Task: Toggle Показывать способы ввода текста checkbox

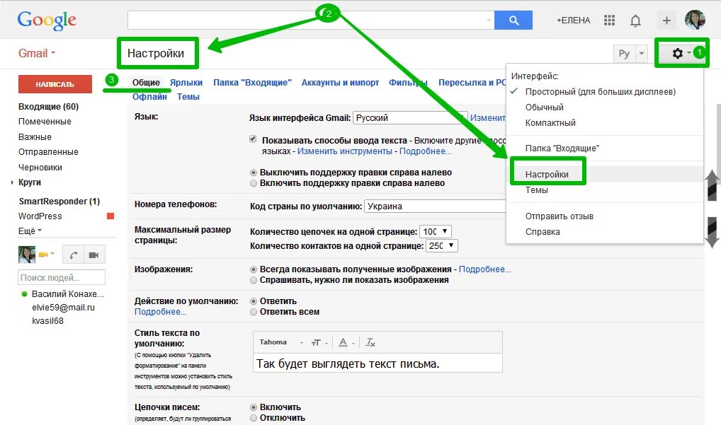Action: click(x=252, y=139)
